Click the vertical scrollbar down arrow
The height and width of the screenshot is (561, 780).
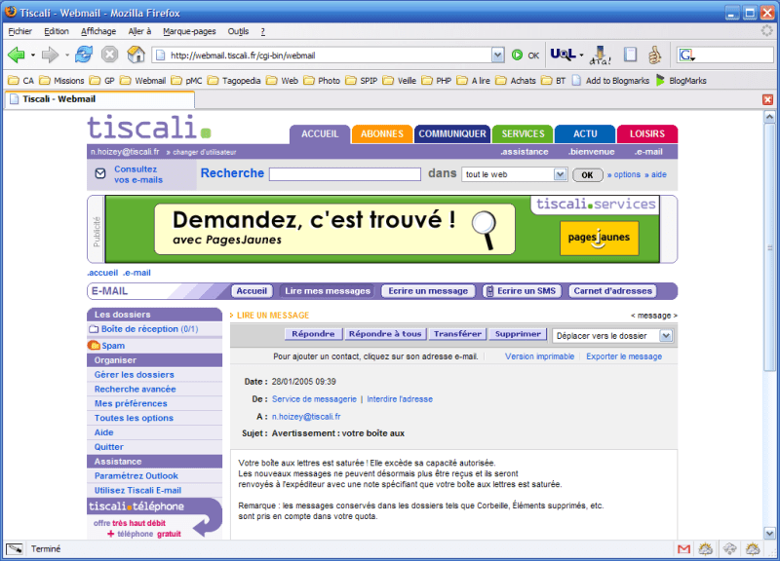(769, 534)
